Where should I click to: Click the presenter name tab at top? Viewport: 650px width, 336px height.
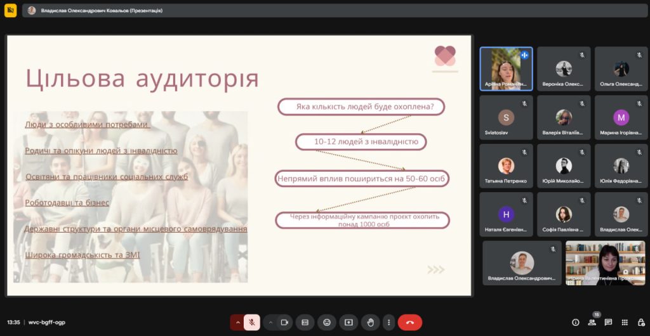[x=95, y=11]
